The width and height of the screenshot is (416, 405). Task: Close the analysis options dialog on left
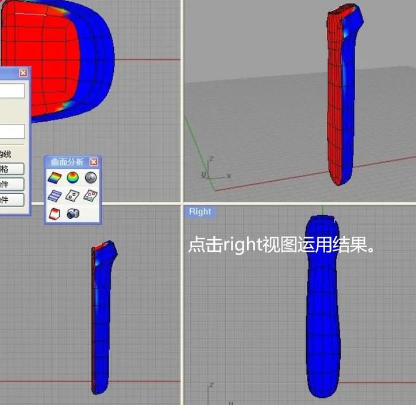click(x=23, y=73)
